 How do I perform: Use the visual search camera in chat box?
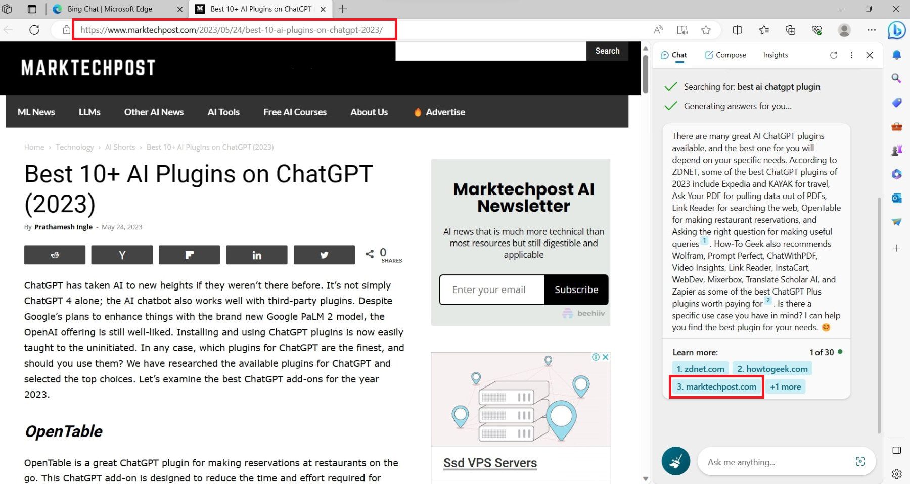(x=861, y=461)
